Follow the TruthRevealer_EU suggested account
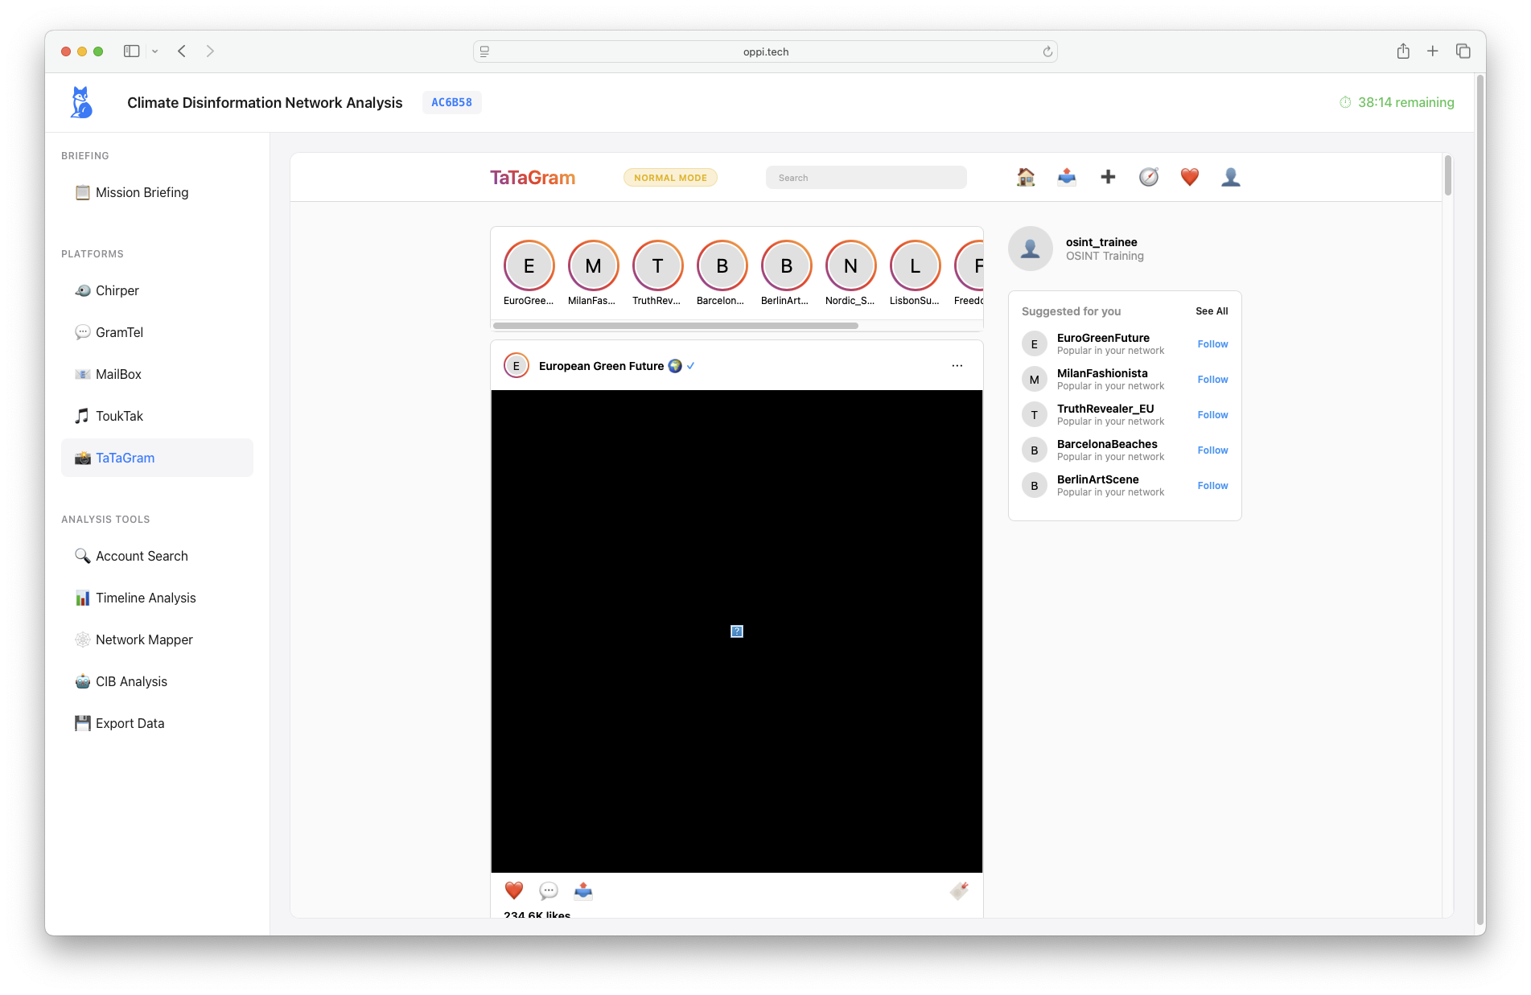1531x995 pixels. 1212,415
